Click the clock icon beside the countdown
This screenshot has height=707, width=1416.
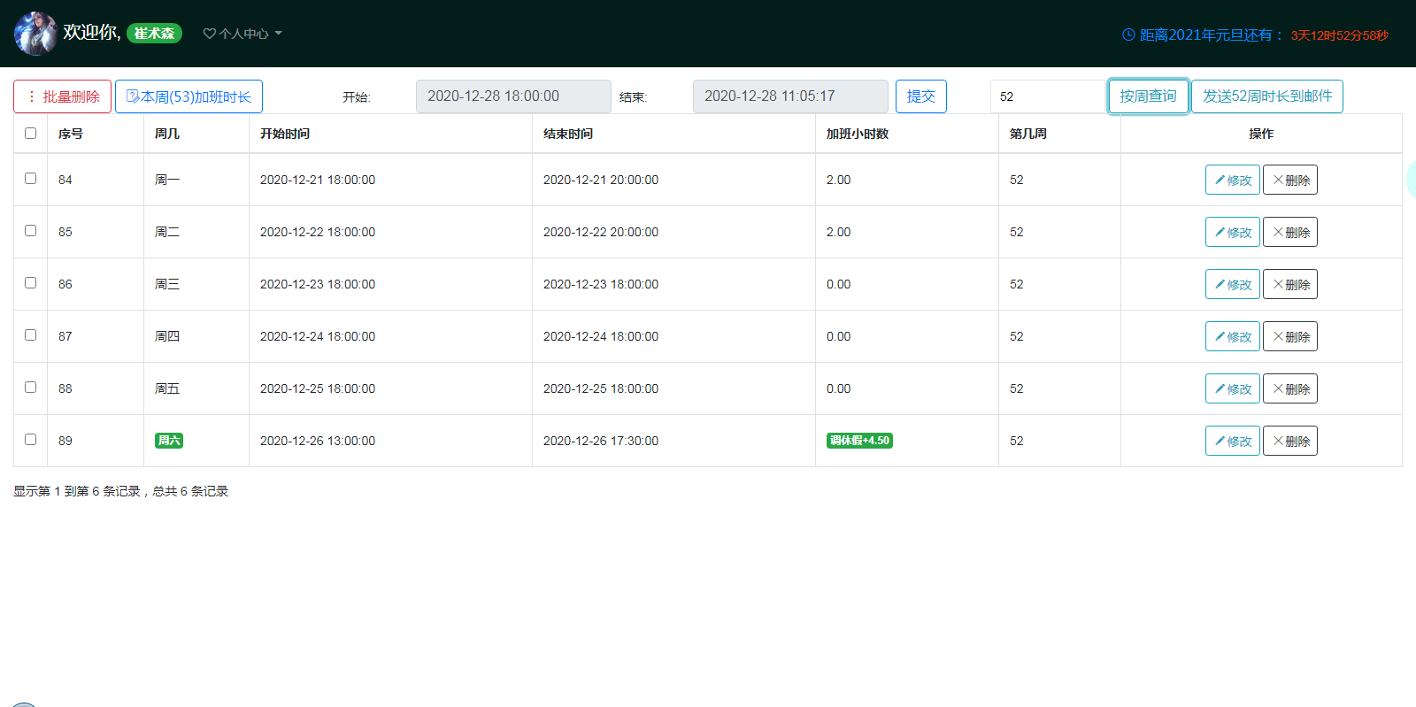click(x=1128, y=35)
